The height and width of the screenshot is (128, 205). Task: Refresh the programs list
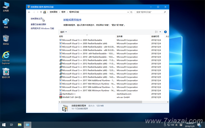coord(131,12)
